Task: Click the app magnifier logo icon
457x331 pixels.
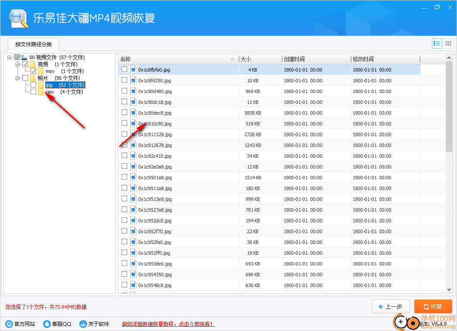Action: point(19,19)
